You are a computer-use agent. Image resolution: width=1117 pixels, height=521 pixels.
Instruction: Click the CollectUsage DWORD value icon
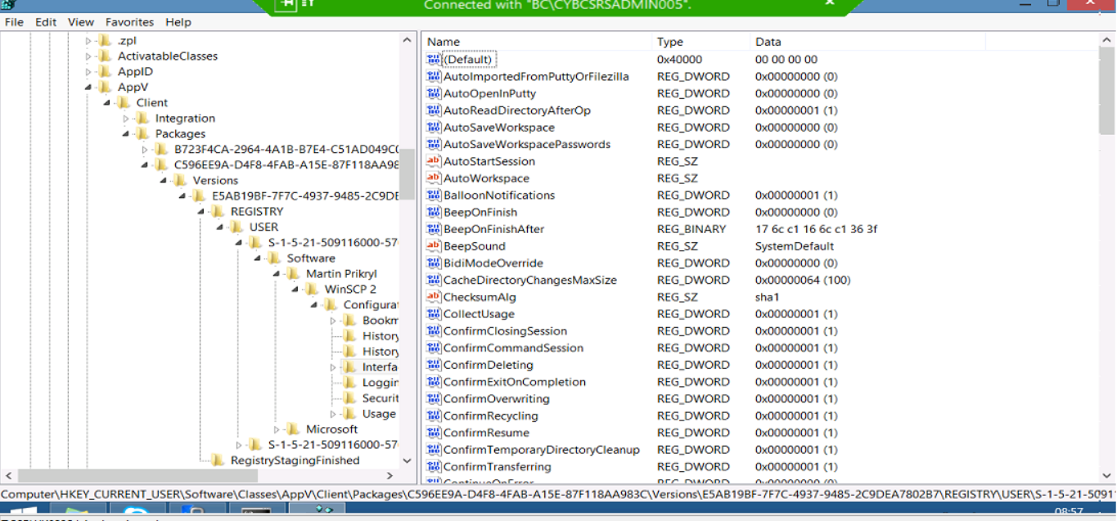(x=434, y=314)
